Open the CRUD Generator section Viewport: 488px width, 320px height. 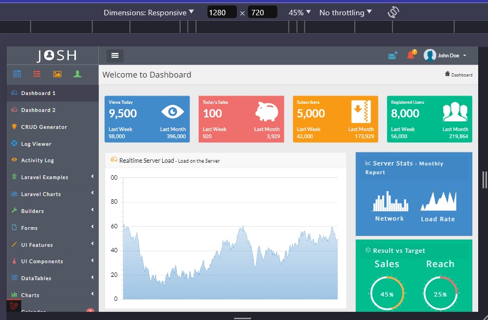pyautogui.click(x=43, y=127)
